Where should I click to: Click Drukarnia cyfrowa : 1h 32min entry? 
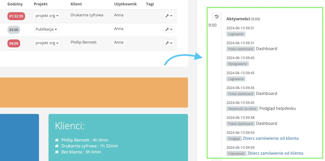coord(90,146)
